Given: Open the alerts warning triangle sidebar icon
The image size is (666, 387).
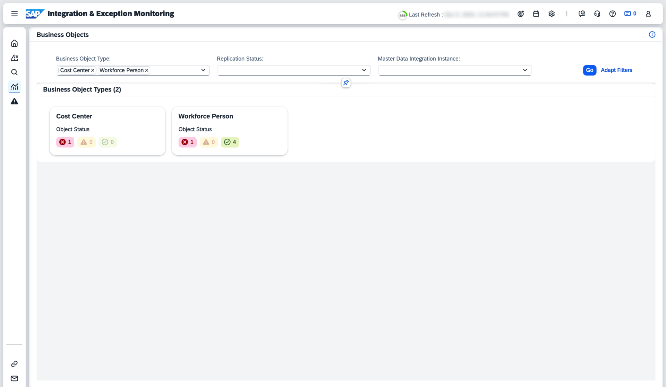Looking at the screenshot, I should [x=14, y=101].
